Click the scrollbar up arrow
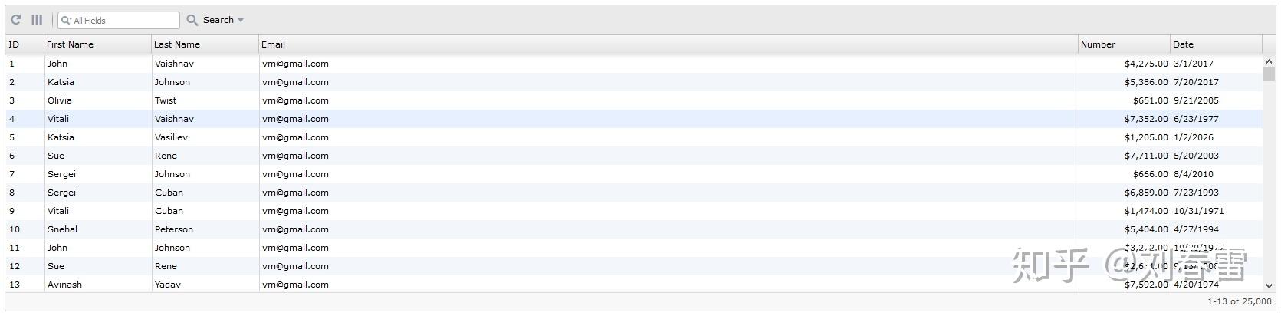Viewport: 1281px width, 316px height. (1269, 61)
